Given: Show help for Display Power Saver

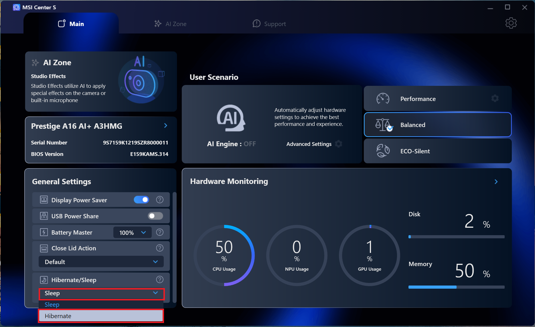Looking at the screenshot, I should point(160,200).
